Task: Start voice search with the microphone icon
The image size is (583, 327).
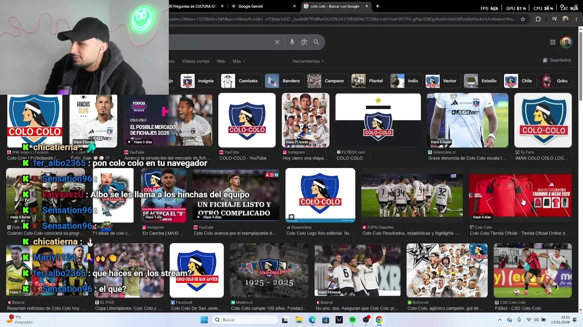Action: (x=292, y=42)
